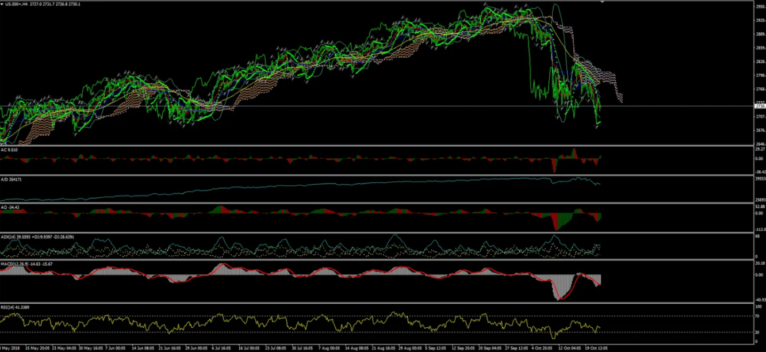Click the 2707 level on the price scale
The image size is (766, 352).
[760, 116]
